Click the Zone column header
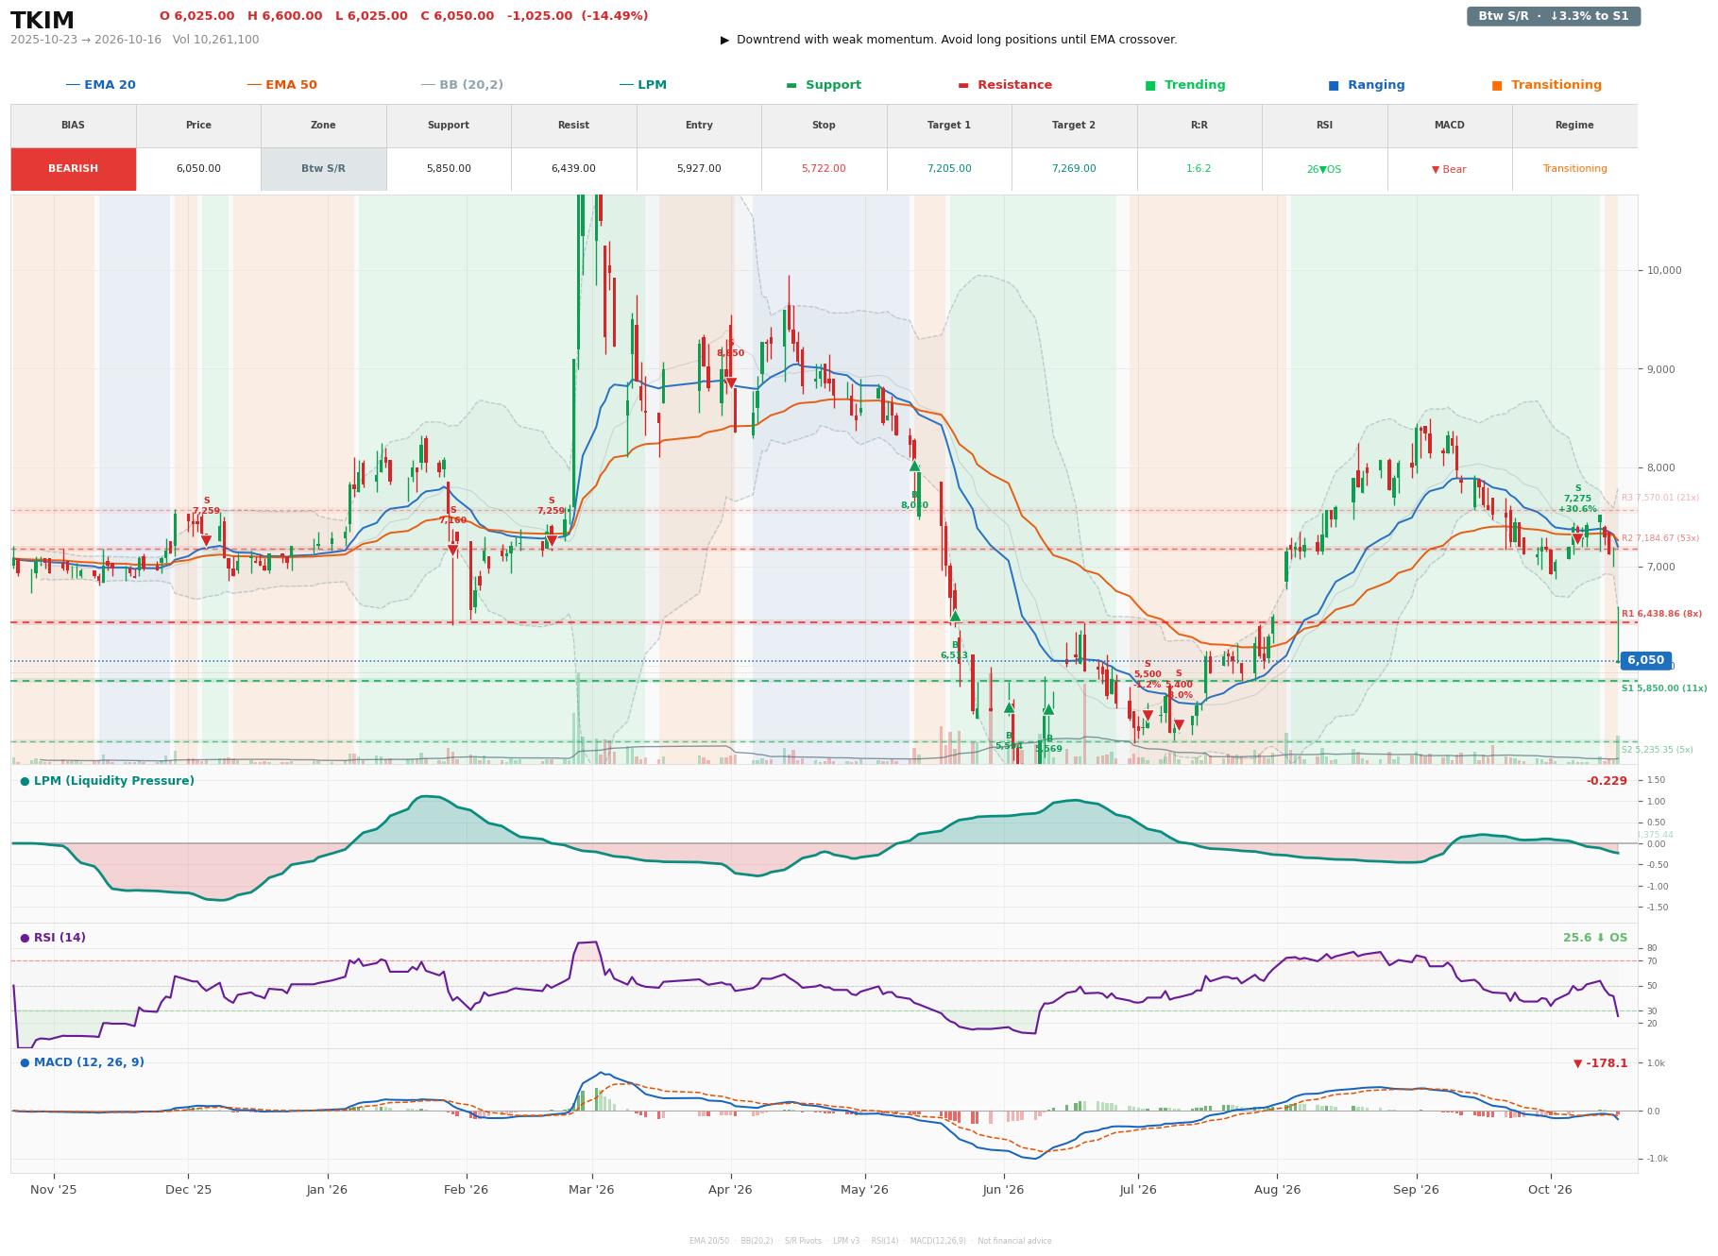 point(323,126)
